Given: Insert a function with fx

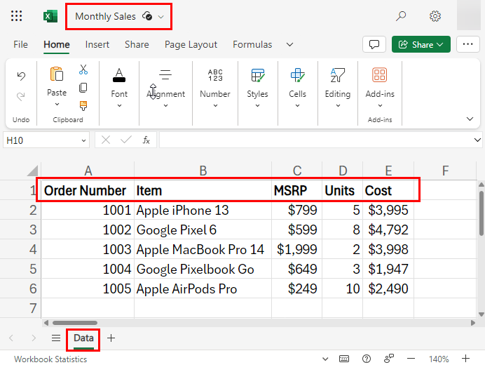Looking at the screenshot, I should pyautogui.click(x=146, y=140).
